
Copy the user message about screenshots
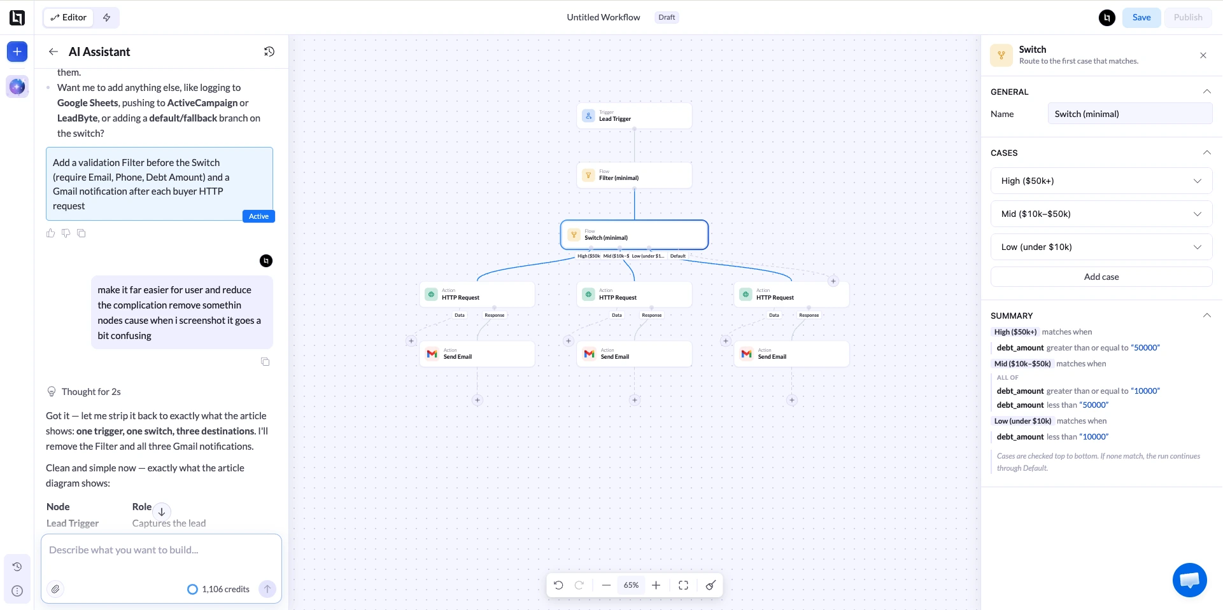pos(265,362)
